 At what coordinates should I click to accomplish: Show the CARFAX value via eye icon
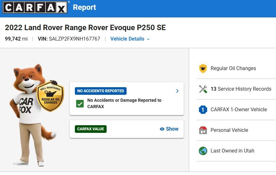coord(162,129)
